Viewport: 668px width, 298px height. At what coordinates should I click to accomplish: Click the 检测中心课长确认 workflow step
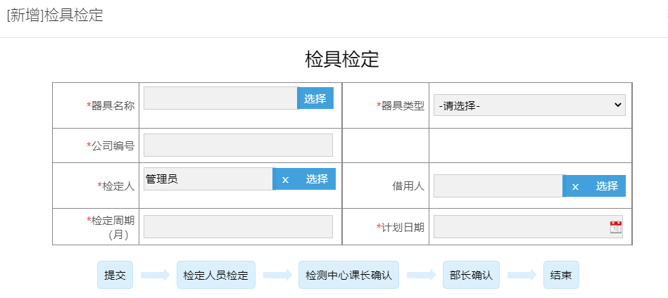348,275
